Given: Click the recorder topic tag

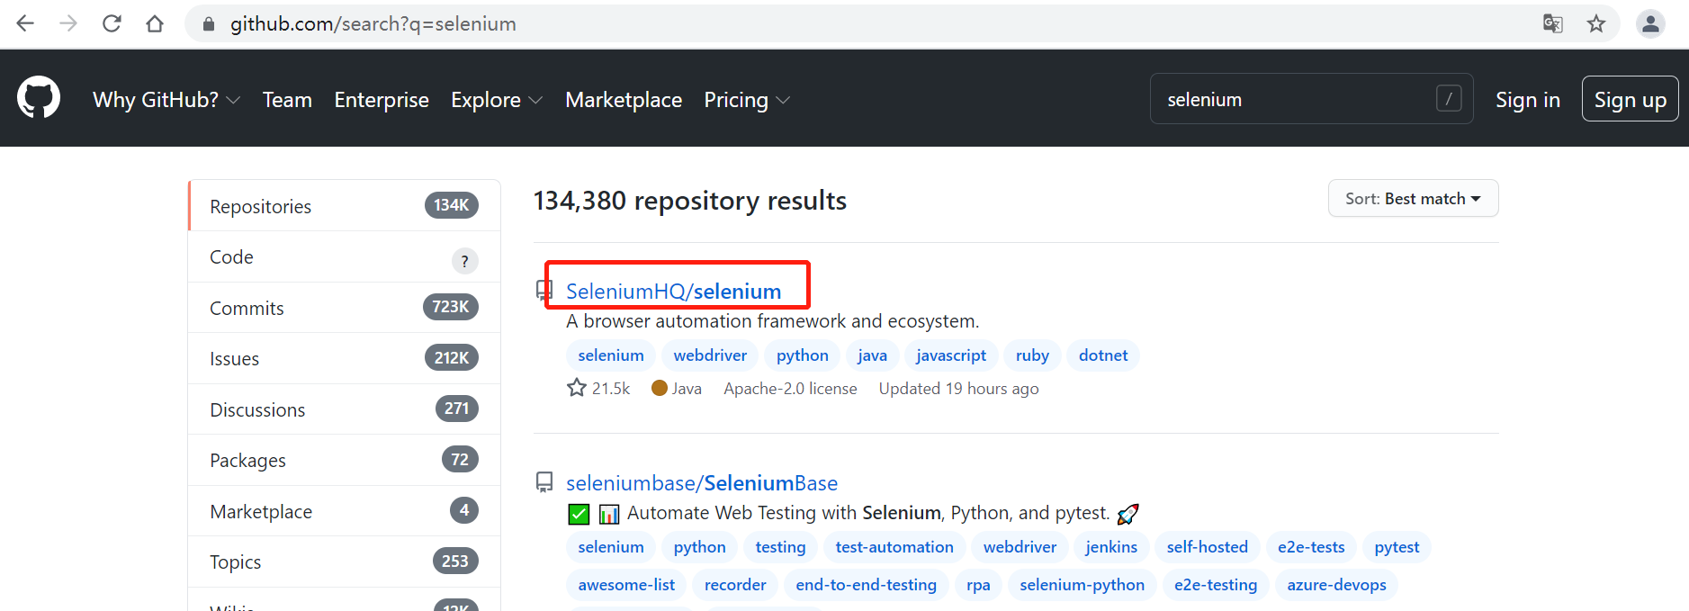Looking at the screenshot, I should (x=735, y=584).
